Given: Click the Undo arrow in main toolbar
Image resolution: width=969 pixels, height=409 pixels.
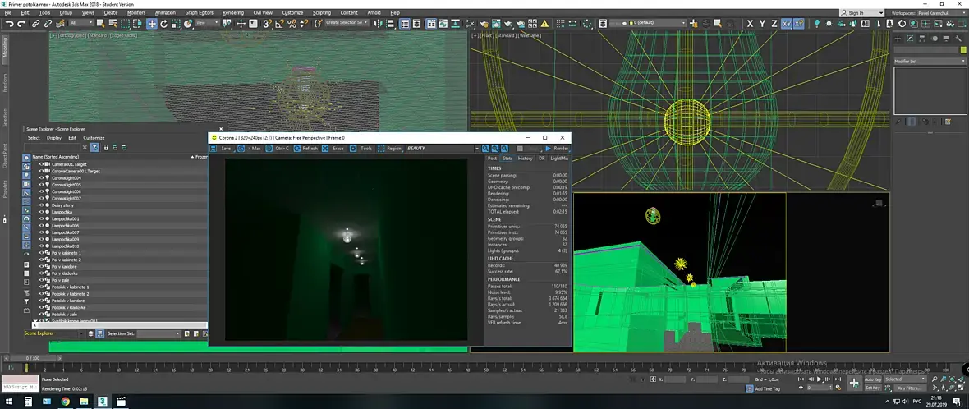Looking at the screenshot, I should pyautogui.click(x=8, y=24).
